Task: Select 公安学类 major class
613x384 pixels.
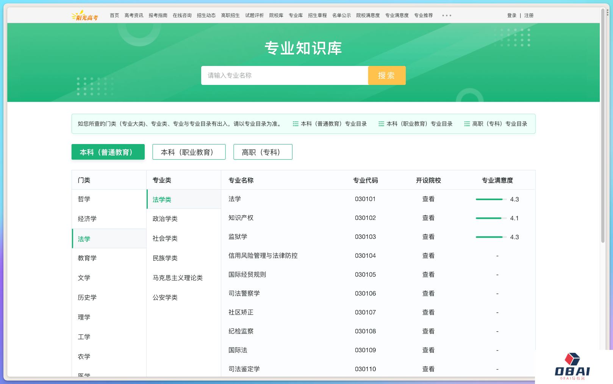Action: [x=184, y=298]
